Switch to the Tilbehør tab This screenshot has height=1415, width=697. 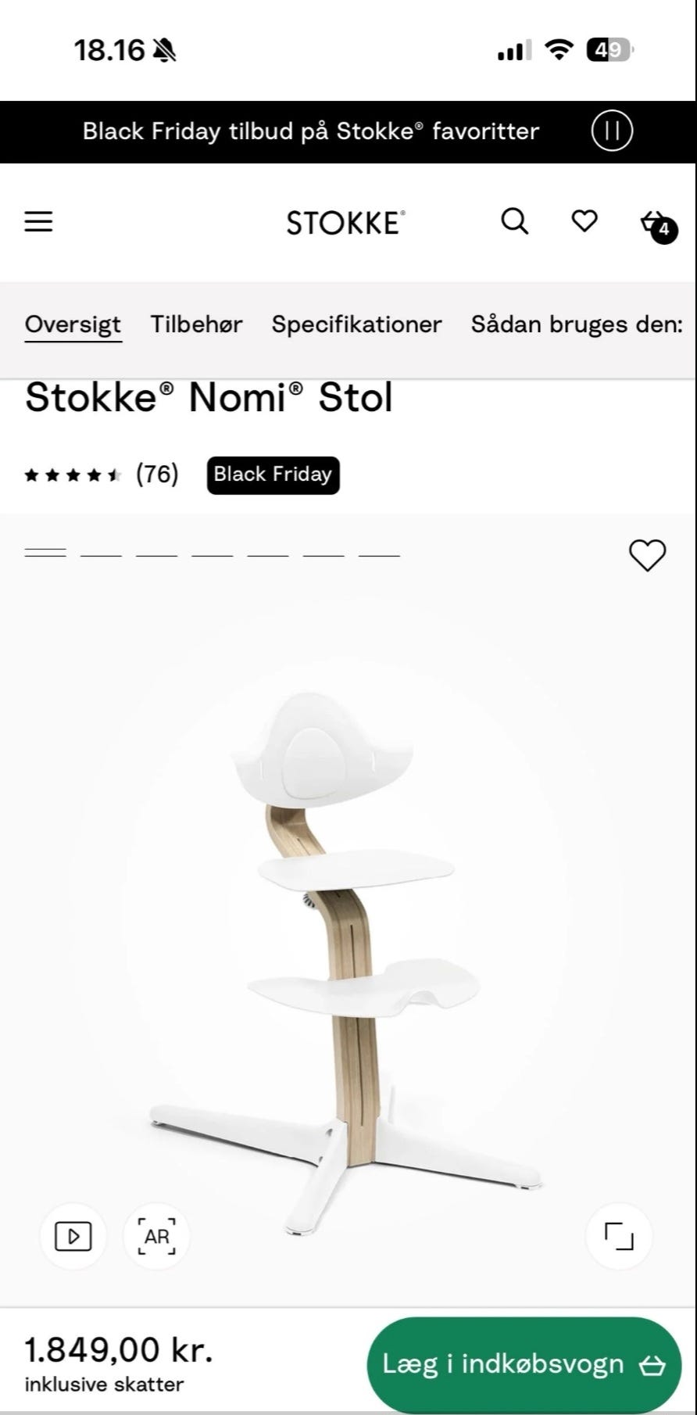click(x=196, y=324)
